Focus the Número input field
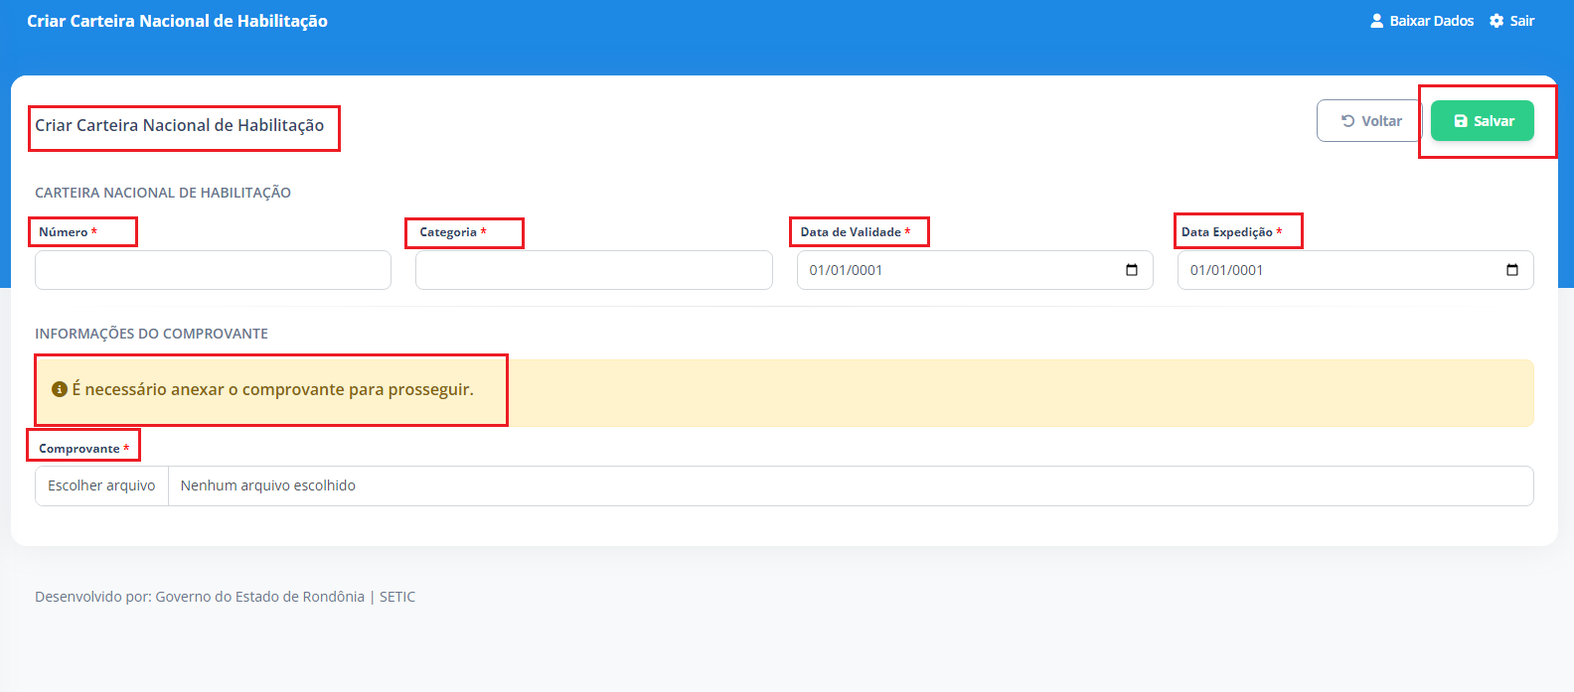The height and width of the screenshot is (692, 1574). (x=213, y=270)
